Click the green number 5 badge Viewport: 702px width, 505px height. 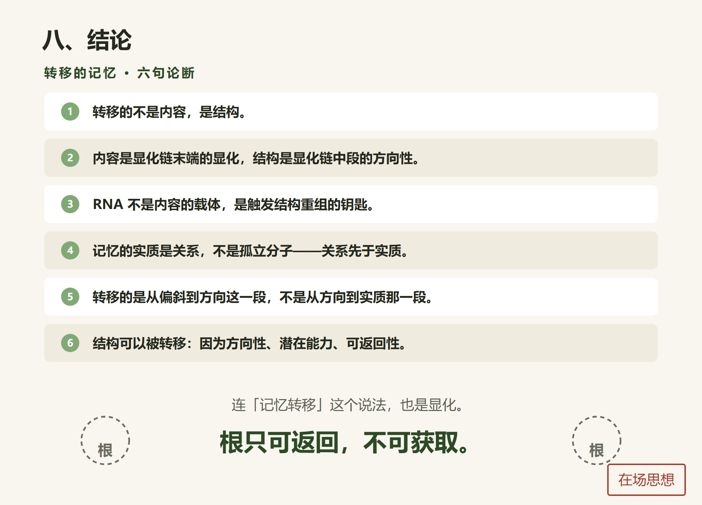click(x=70, y=297)
